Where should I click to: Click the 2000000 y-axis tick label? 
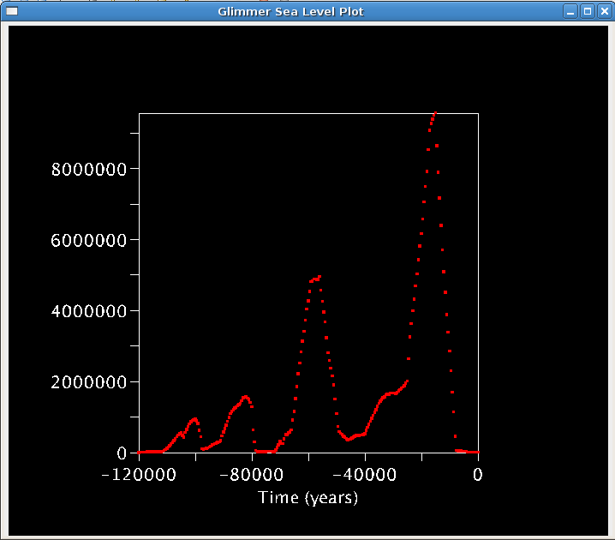tap(89, 381)
